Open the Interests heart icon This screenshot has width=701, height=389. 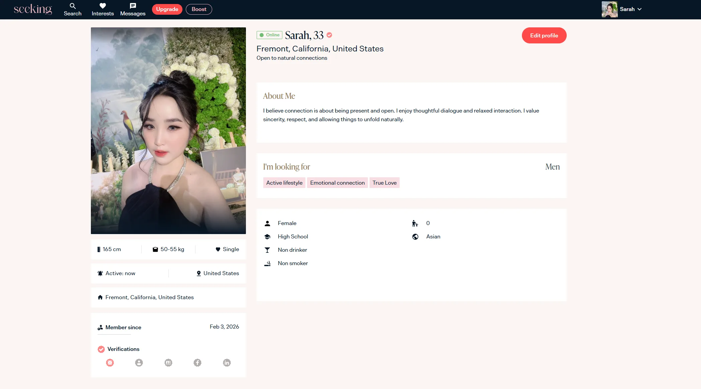pyautogui.click(x=103, y=6)
